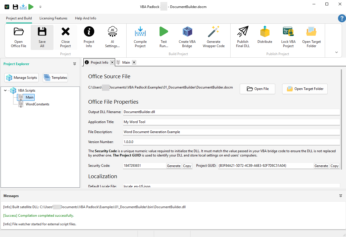
Task: Open the Distribute tool
Action: (264, 37)
